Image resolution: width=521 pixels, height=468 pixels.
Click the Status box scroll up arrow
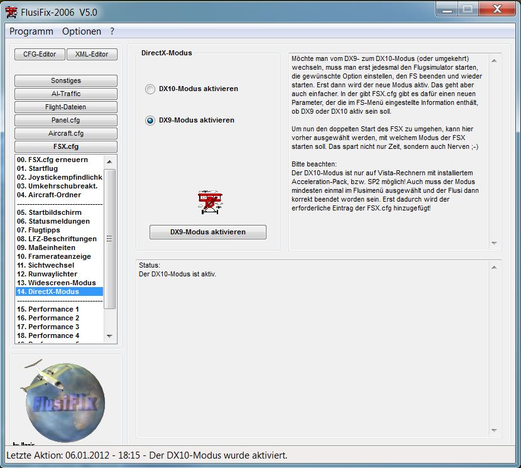[494, 268]
